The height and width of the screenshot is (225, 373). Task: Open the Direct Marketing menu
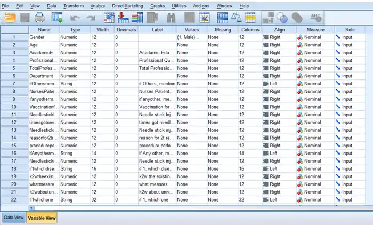(x=127, y=6)
